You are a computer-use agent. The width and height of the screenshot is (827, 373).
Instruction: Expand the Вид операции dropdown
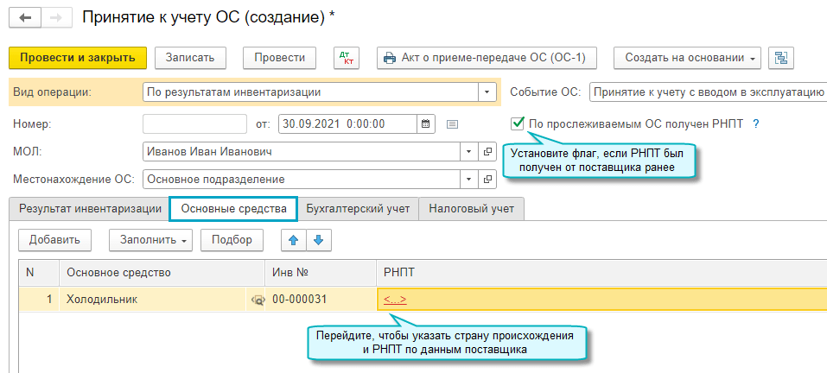click(488, 92)
